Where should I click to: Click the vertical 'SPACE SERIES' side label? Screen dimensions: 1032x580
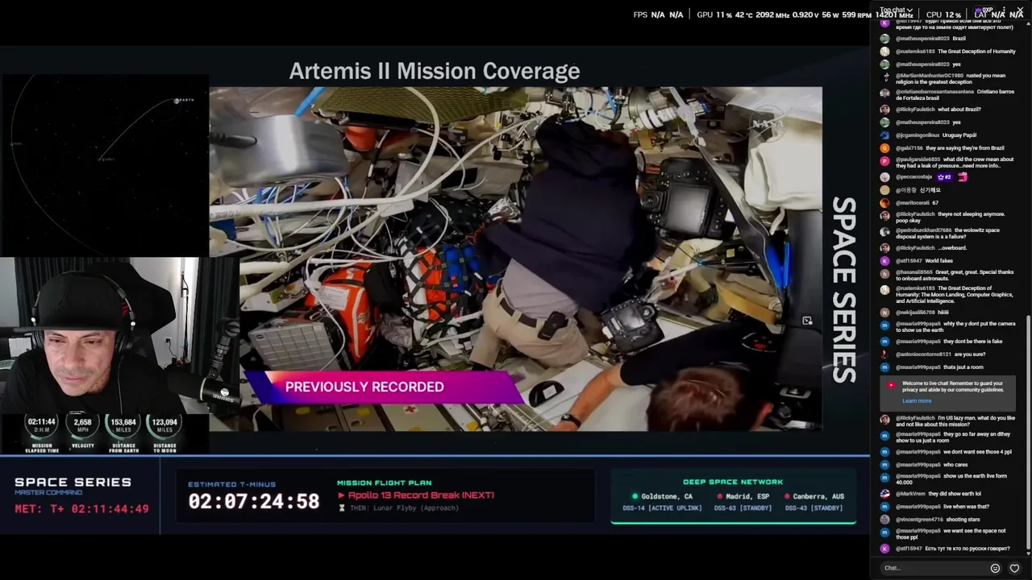(843, 290)
